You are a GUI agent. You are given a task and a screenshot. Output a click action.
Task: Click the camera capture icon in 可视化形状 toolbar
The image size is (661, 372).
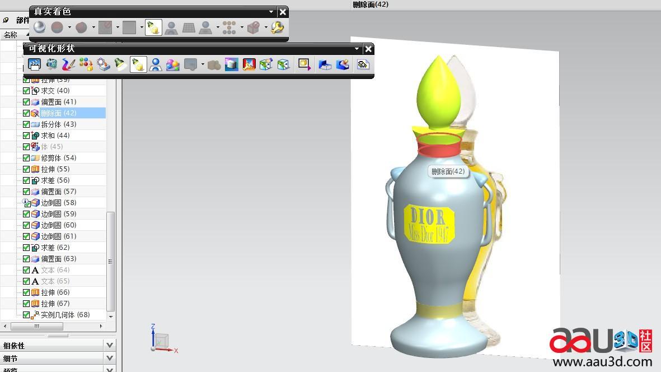coord(51,65)
